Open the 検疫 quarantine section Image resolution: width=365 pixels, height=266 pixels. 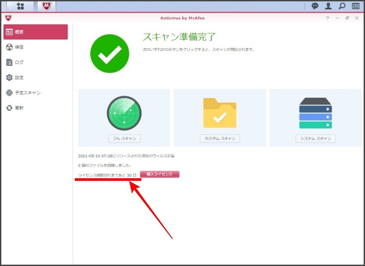[36, 47]
